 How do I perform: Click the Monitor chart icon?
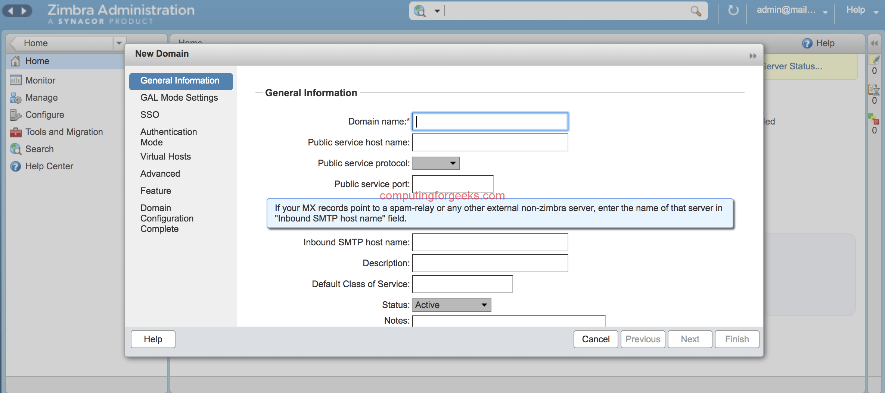click(x=15, y=80)
